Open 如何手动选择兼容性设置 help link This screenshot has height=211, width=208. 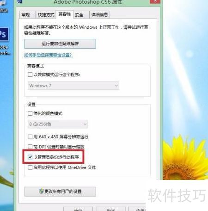pyautogui.click(x=49, y=55)
